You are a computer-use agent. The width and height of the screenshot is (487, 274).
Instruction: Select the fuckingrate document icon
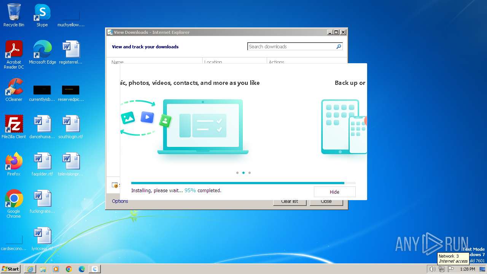click(x=42, y=202)
